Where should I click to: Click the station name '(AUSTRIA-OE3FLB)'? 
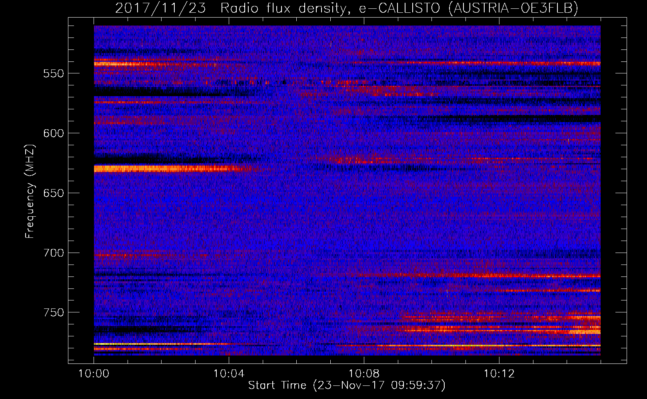pos(513,8)
